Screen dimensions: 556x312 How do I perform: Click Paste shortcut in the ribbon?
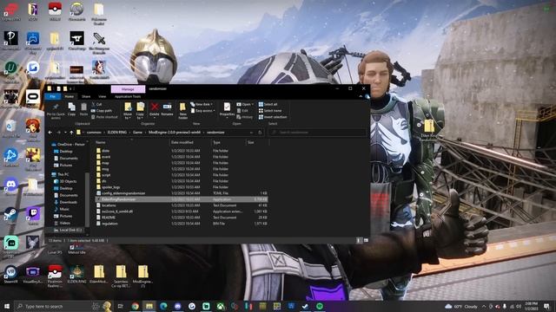[104, 117]
